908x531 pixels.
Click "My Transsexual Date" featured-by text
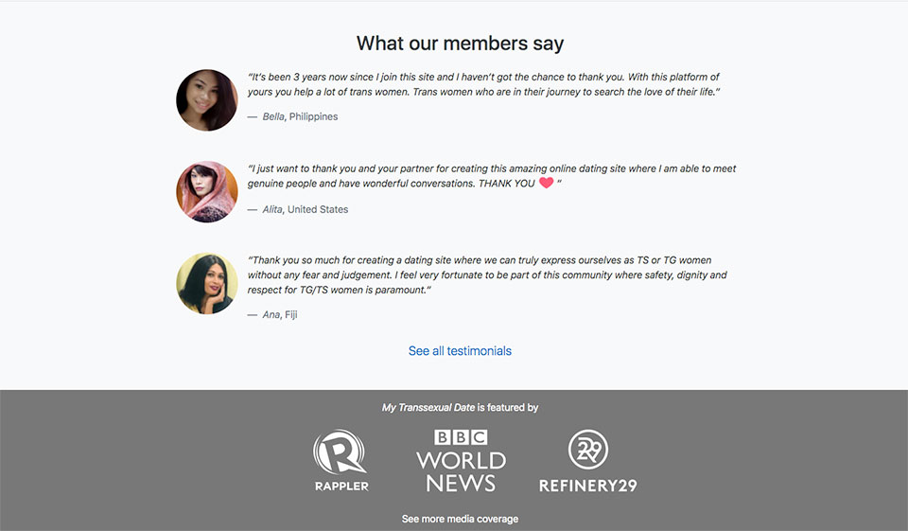point(428,407)
